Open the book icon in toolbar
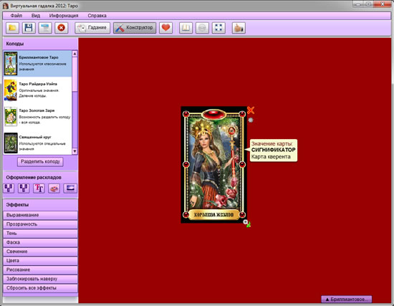The image size is (394, 306). [x=186, y=28]
